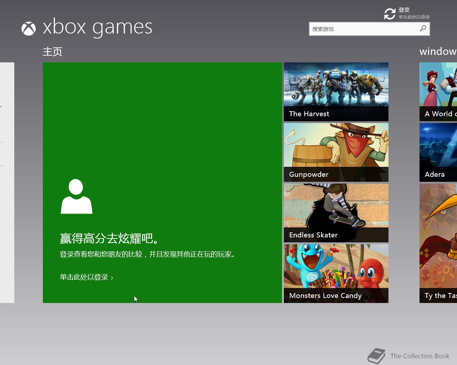Click the sign-in sync arrows icon
Viewport: 457px width, 365px height.
390,14
